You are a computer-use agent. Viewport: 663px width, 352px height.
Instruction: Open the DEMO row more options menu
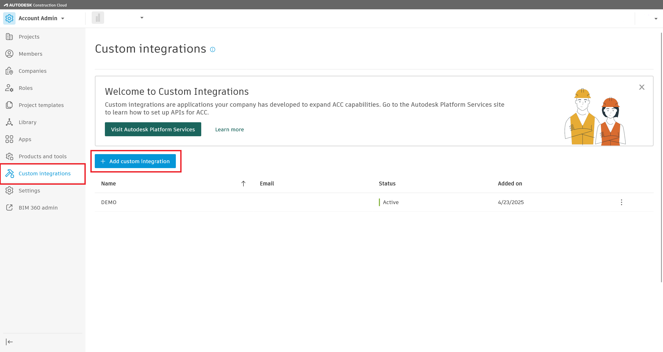(622, 202)
